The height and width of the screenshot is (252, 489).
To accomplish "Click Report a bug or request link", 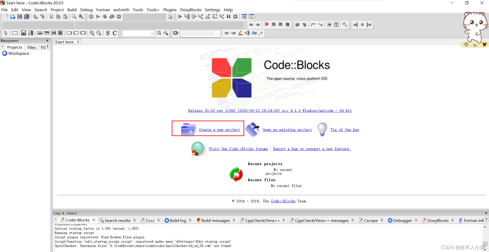I will pos(312,149).
